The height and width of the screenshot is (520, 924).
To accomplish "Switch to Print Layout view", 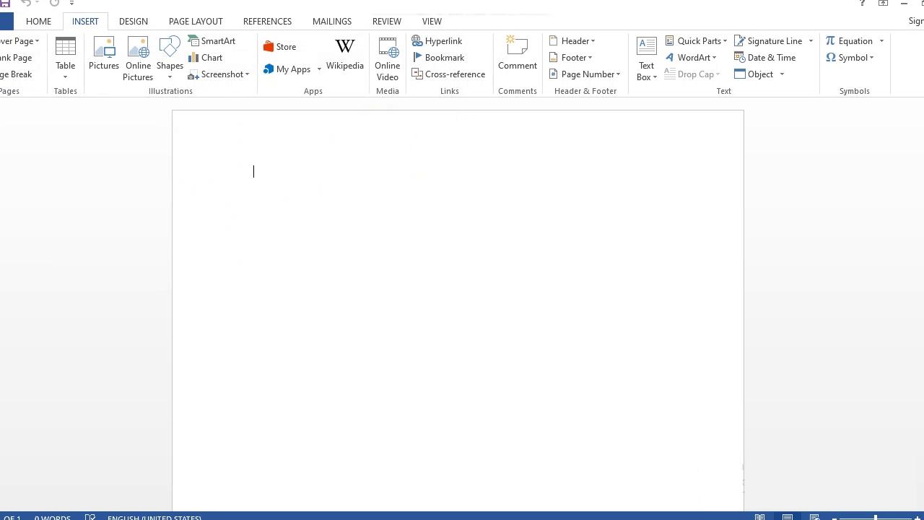I will [788, 517].
